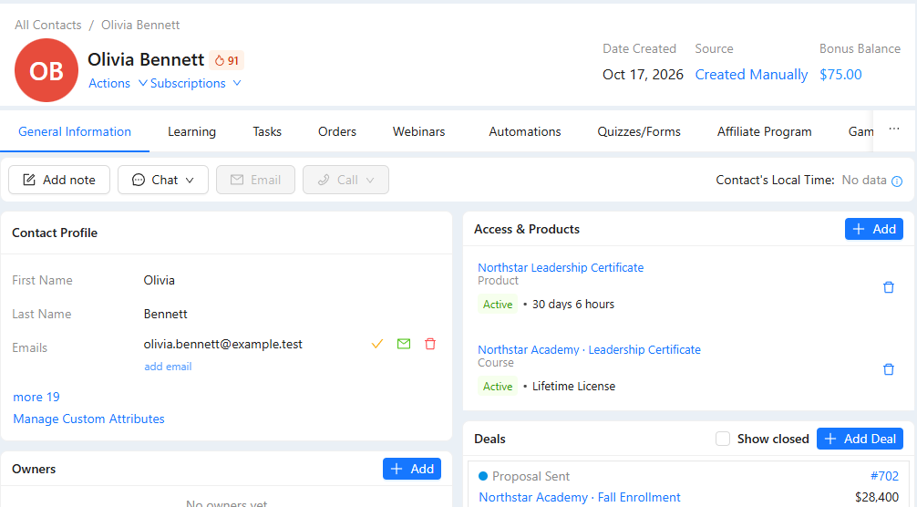The width and height of the screenshot is (917, 507).
Task: Click the flame score badge 91
Action: tap(227, 60)
